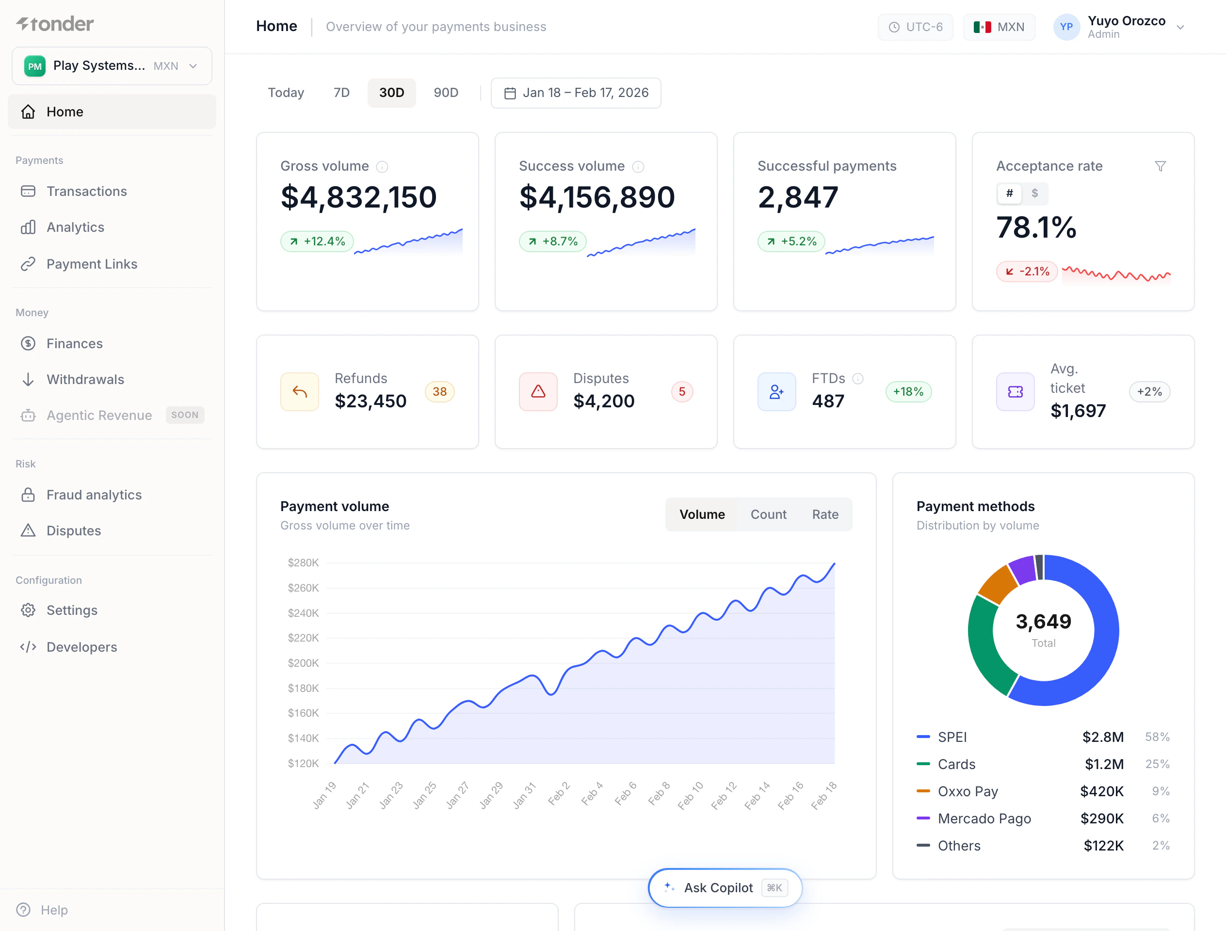Open Transactions from the sidebar
Screen dimensions: 1226x931
tap(112, 191)
